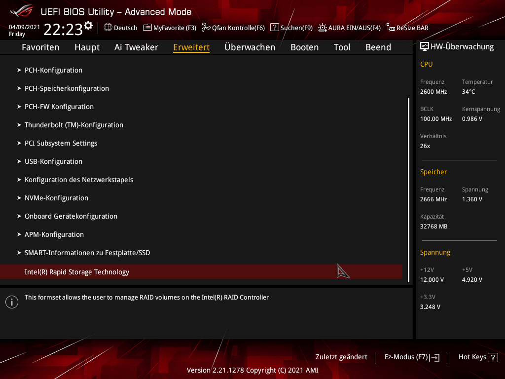Screen dimensions: 505x379
Task: Click the 2666 MHz memory frequency
Action: click(x=433, y=199)
